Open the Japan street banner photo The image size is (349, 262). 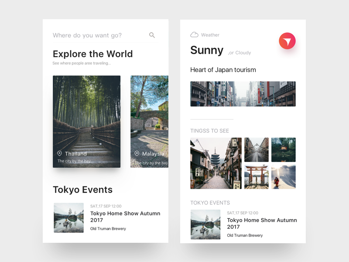(x=243, y=94)
